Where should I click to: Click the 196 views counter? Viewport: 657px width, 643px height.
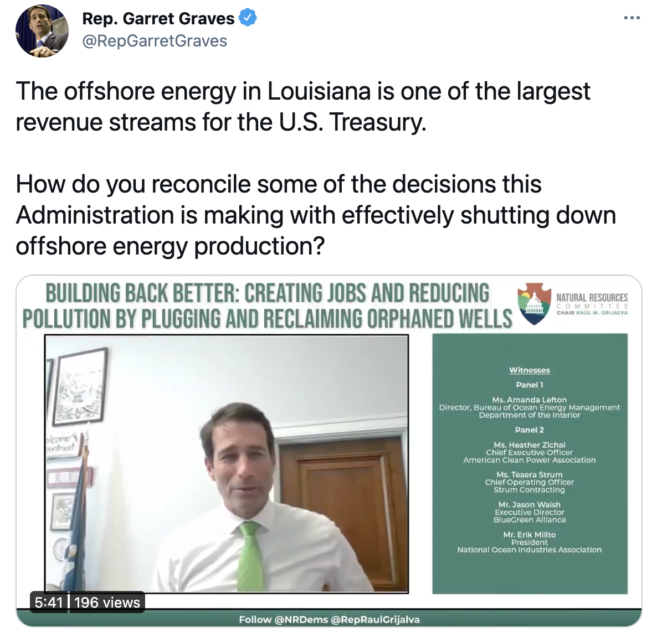(107, 603)
